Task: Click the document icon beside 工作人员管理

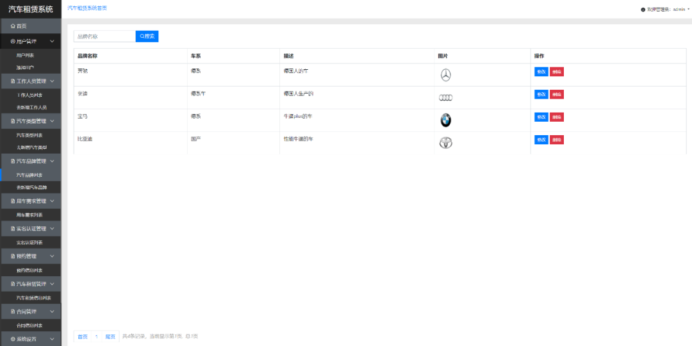Action: pos(13,81)
